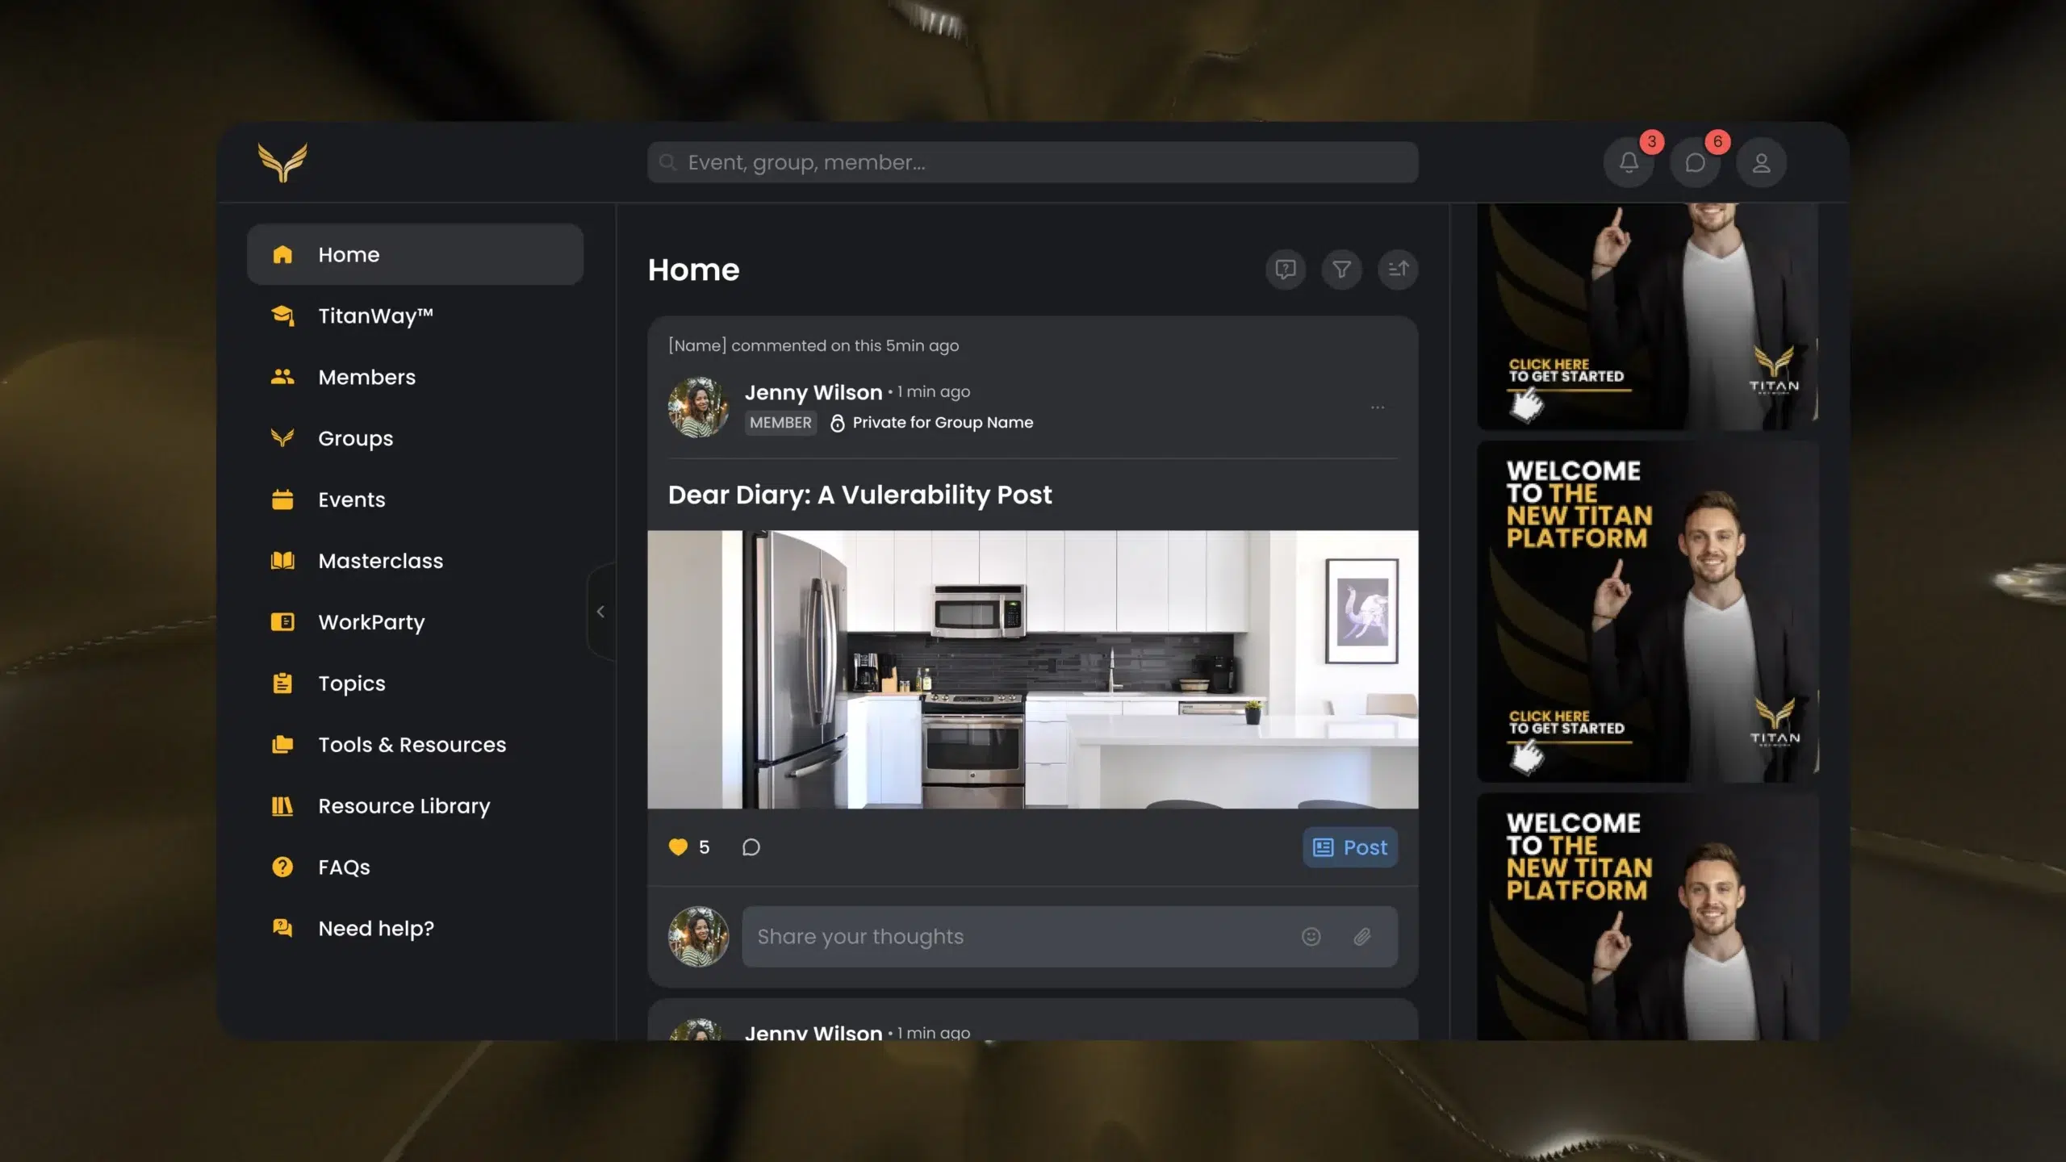The image size is (2066, 1162).
Task: Click the share/export icon on Home header
Action: coord(1396,270)
